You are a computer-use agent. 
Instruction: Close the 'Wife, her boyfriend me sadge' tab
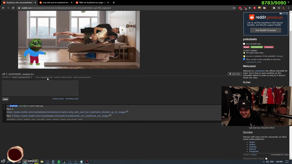tap(108, 3)
